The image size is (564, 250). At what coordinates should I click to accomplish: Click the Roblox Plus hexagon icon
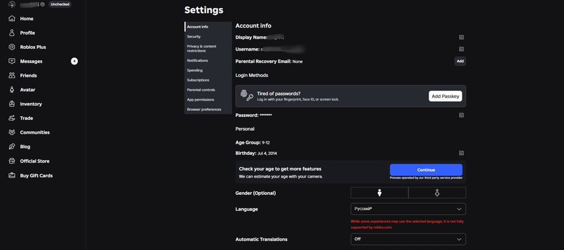12,47
